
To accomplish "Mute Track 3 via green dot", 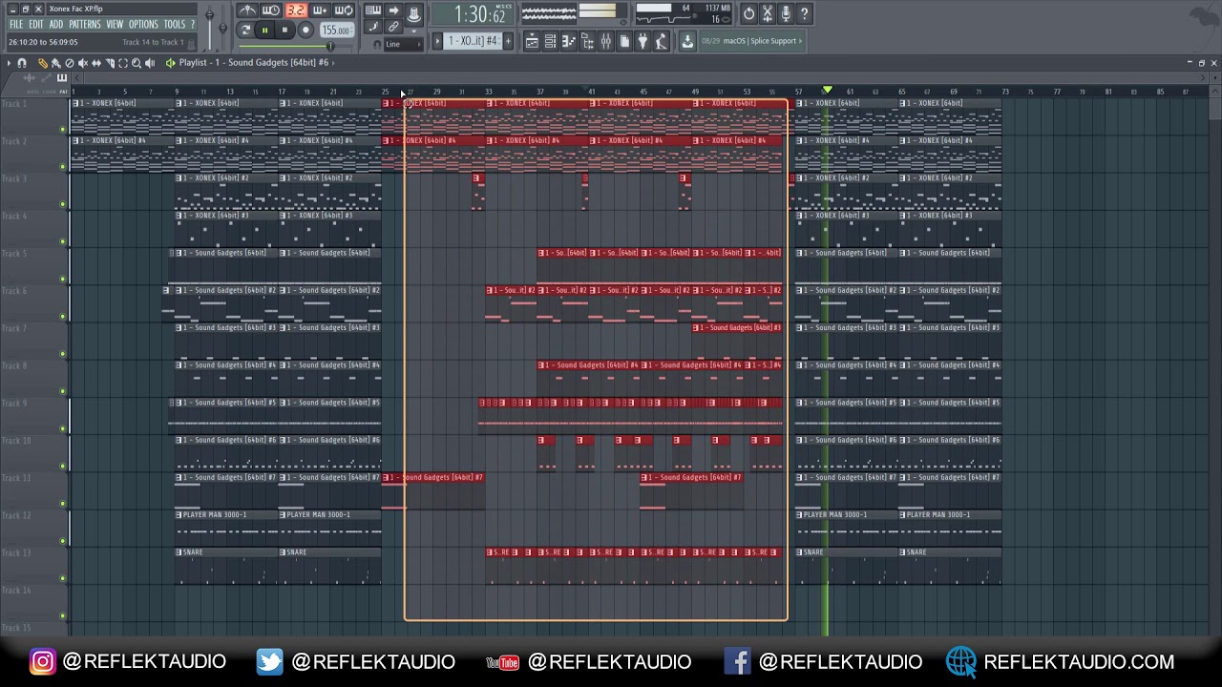I will [63, 204].
